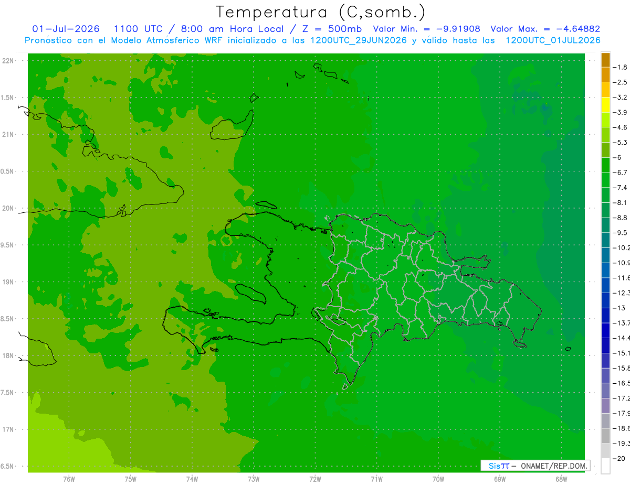Click the '72W' longitude axis label
The height and width of the screenshot is (486, 630).
point(315,479)
